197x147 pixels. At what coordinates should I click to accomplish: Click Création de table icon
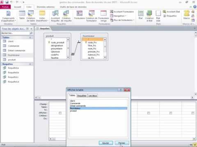point(31,16)
